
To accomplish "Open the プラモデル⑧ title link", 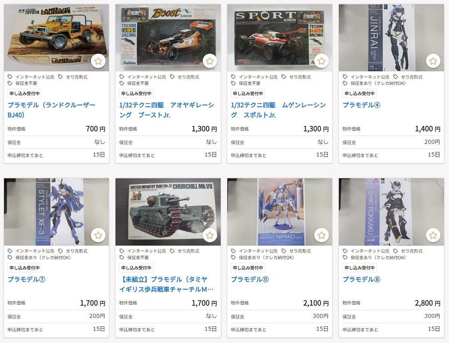I will pyautogui.click(x=361, y=279).
